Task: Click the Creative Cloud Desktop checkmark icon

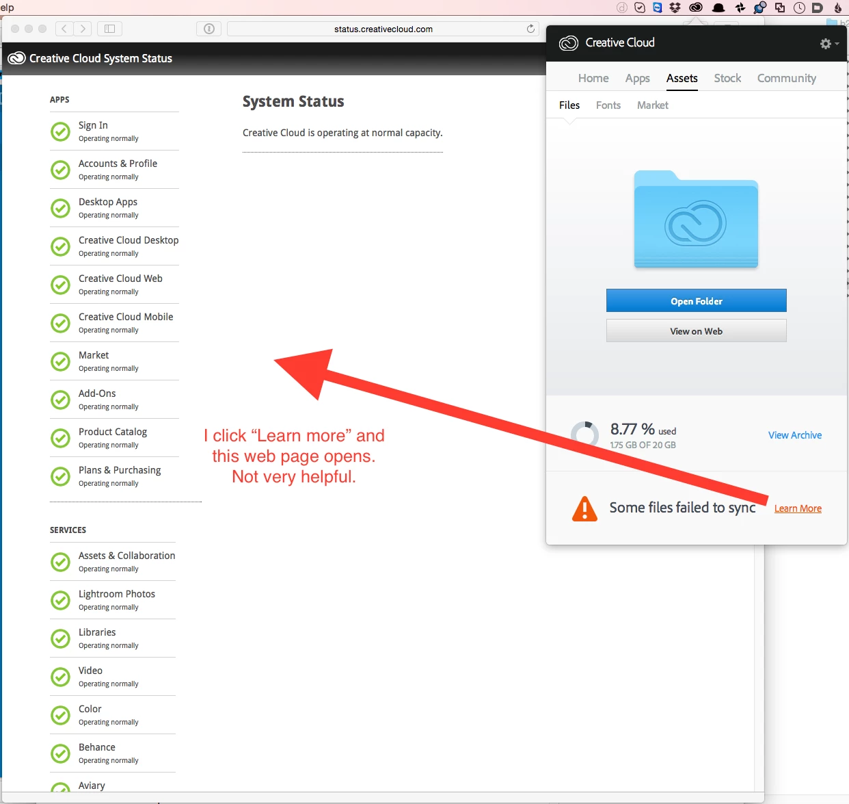Action: [x=61, y=246]
